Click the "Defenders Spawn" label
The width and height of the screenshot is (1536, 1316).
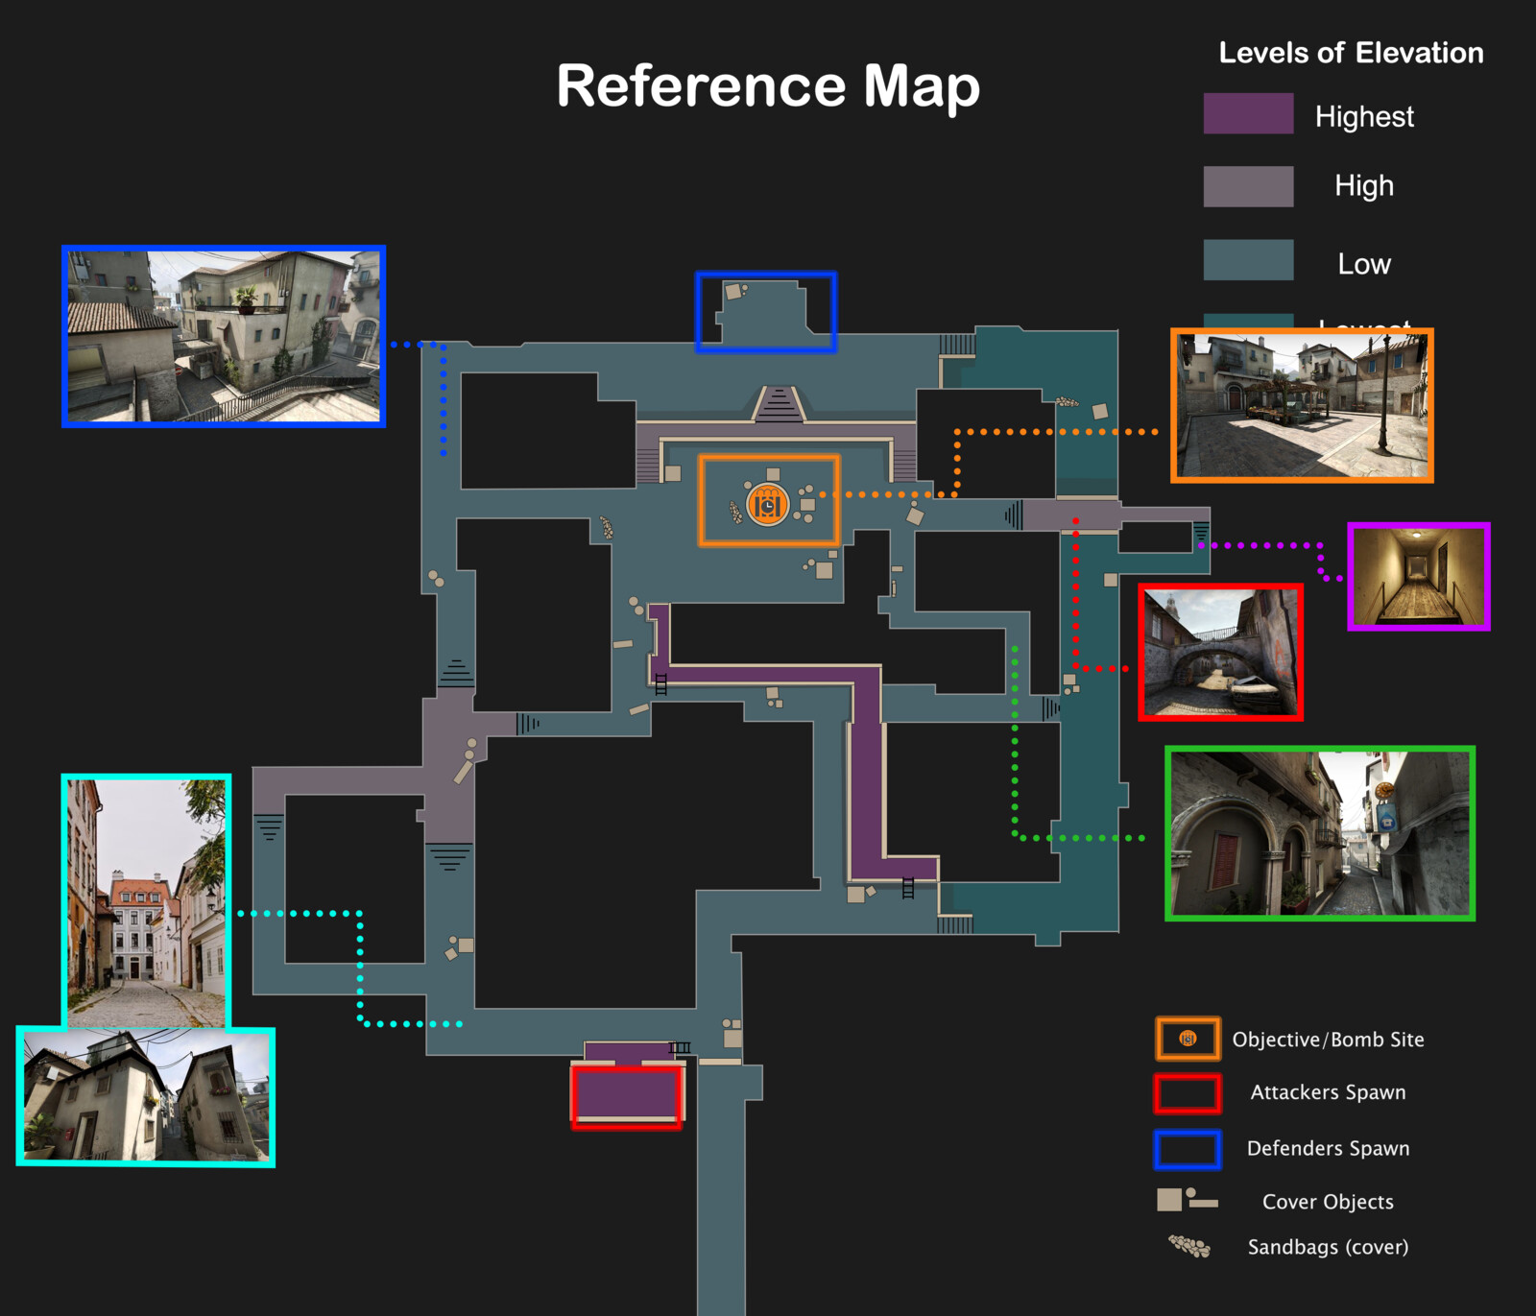click(1328, 1148)
